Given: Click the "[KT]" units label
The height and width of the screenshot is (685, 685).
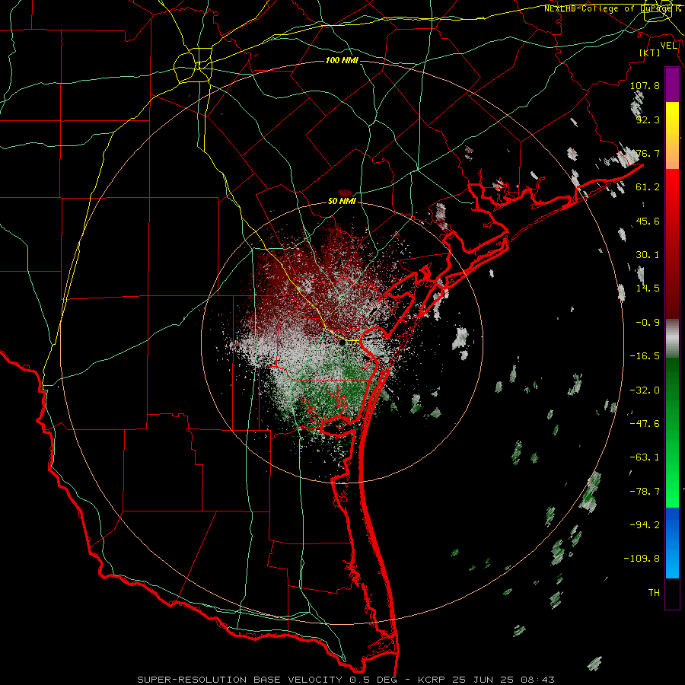Looking at the screenshot, I should coord(650,53).
